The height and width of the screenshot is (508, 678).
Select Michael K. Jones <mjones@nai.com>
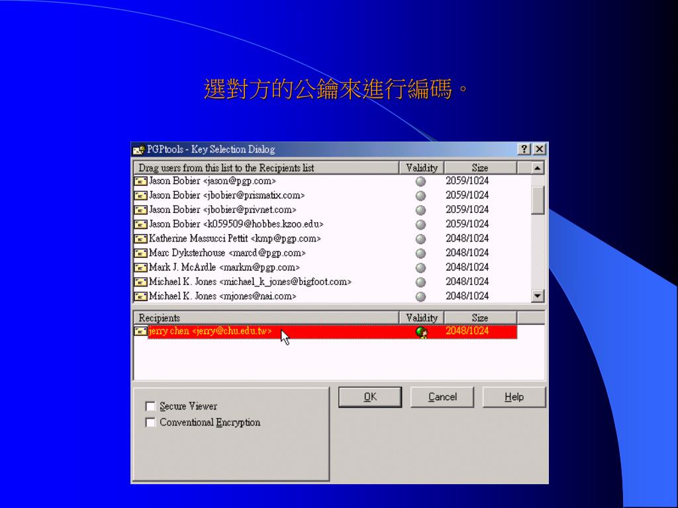click(222, 296)
